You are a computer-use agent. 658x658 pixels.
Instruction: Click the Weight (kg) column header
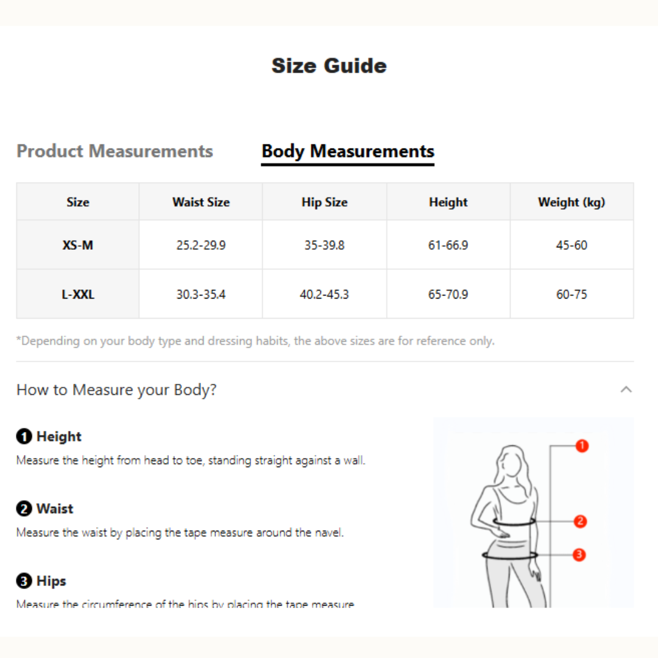pyautogui.click(x=571, y=202)
